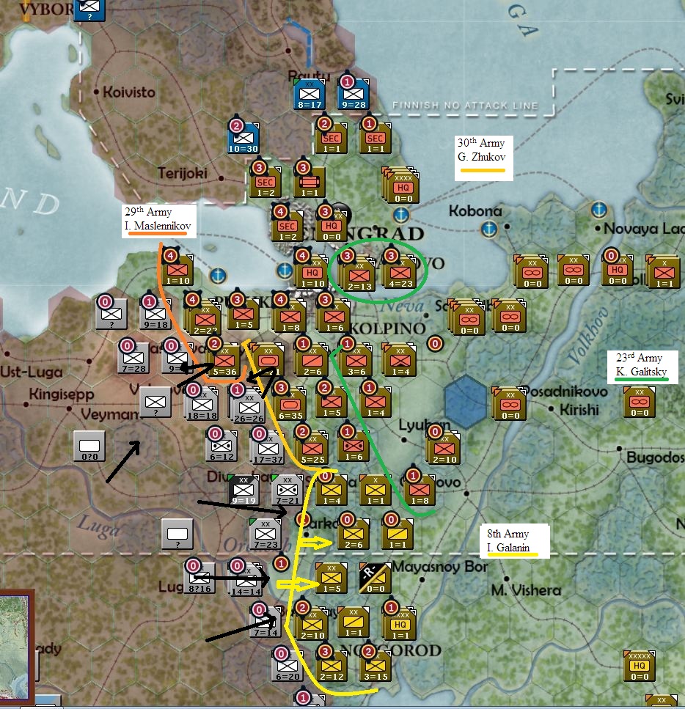Screen dimensions: 685x709
Task: Select the Soviet counter showing 2=6 near Kolpino
Action: point(312,361)
